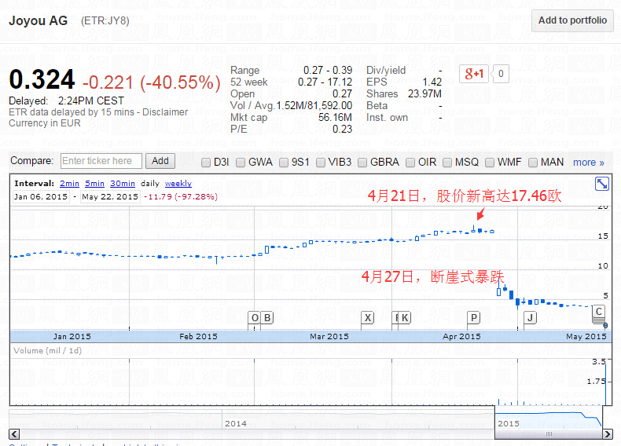Click the Feb 2015 axis label
This screenshot has width=621, height=446.
point(198,336)
